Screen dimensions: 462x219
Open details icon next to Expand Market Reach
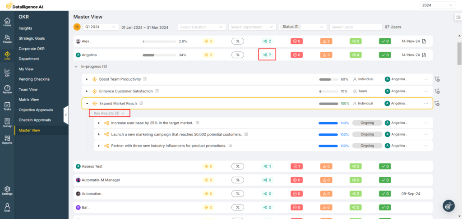tap(141, 103)
